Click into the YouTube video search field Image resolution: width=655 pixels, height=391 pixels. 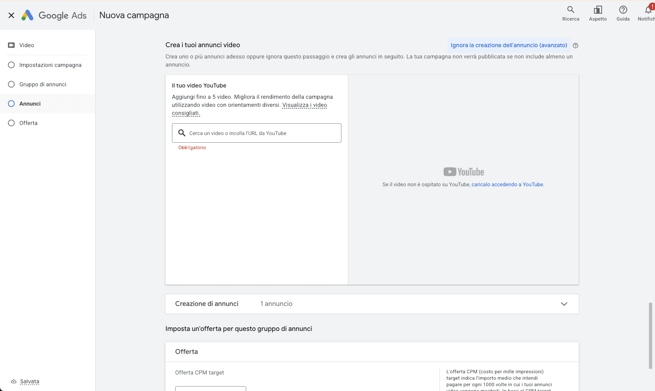(257, 133)
